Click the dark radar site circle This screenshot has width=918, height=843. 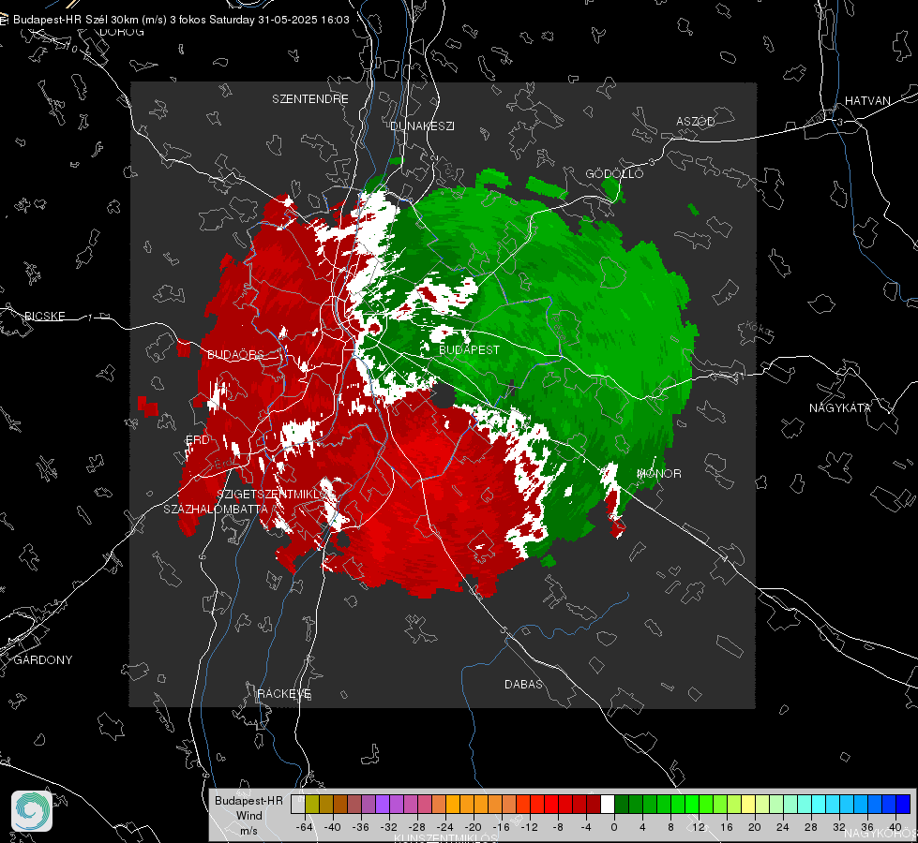tap(444, 396)
